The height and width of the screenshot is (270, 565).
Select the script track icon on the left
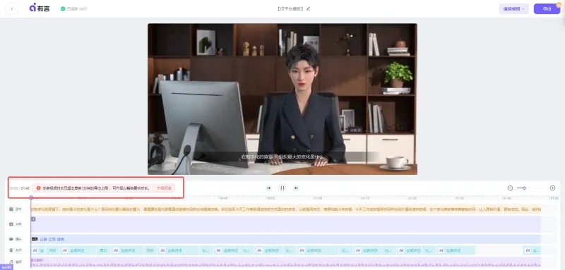click(11, 209)
